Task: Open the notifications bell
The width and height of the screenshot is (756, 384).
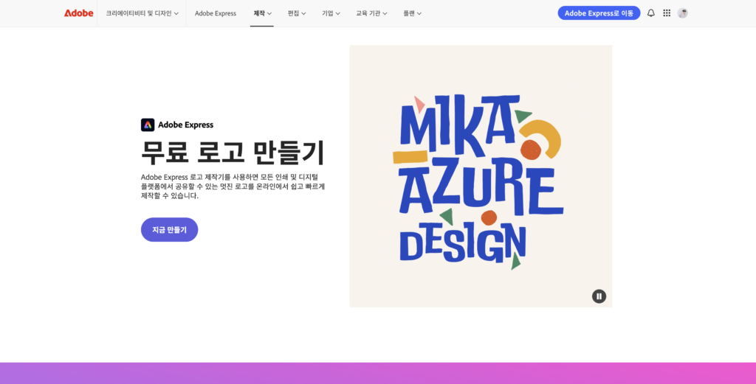Action: click(651, 13)
